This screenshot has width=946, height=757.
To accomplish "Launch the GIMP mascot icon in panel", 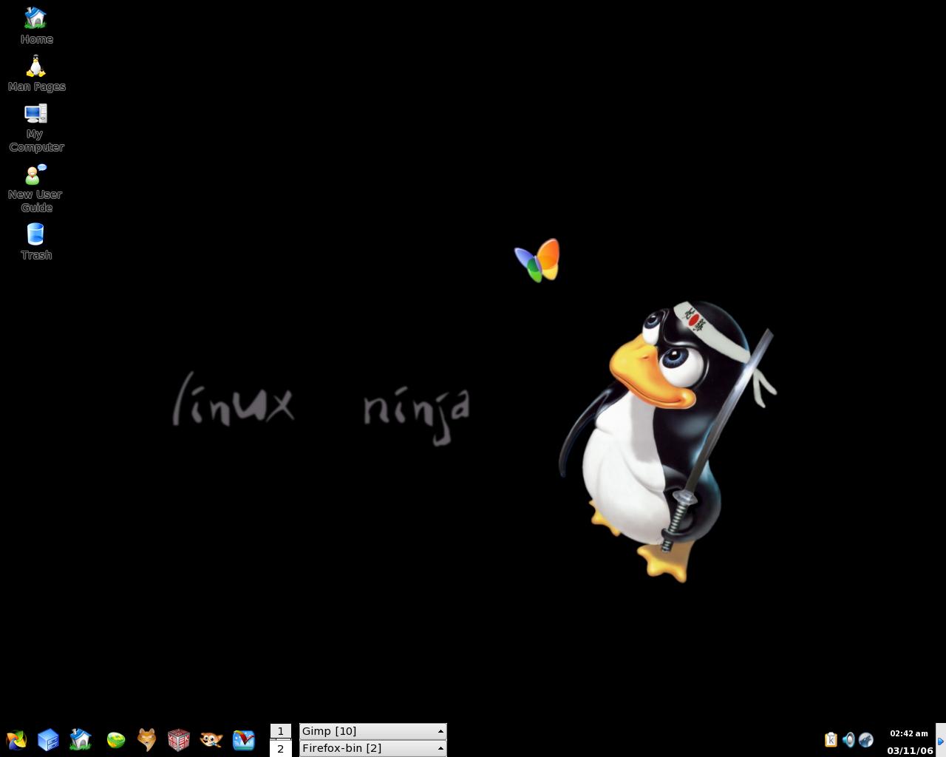I will [211, 739].
